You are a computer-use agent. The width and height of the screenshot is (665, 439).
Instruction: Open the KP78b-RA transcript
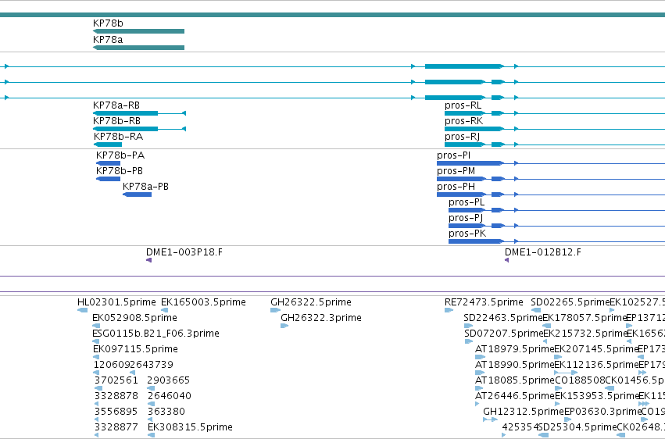[108, 145]
